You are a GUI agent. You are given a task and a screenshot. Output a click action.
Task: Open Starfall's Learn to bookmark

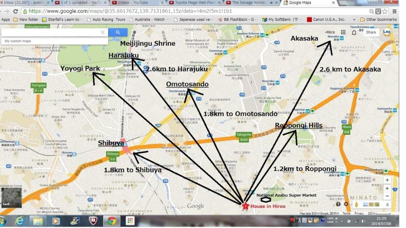point(62,19)
